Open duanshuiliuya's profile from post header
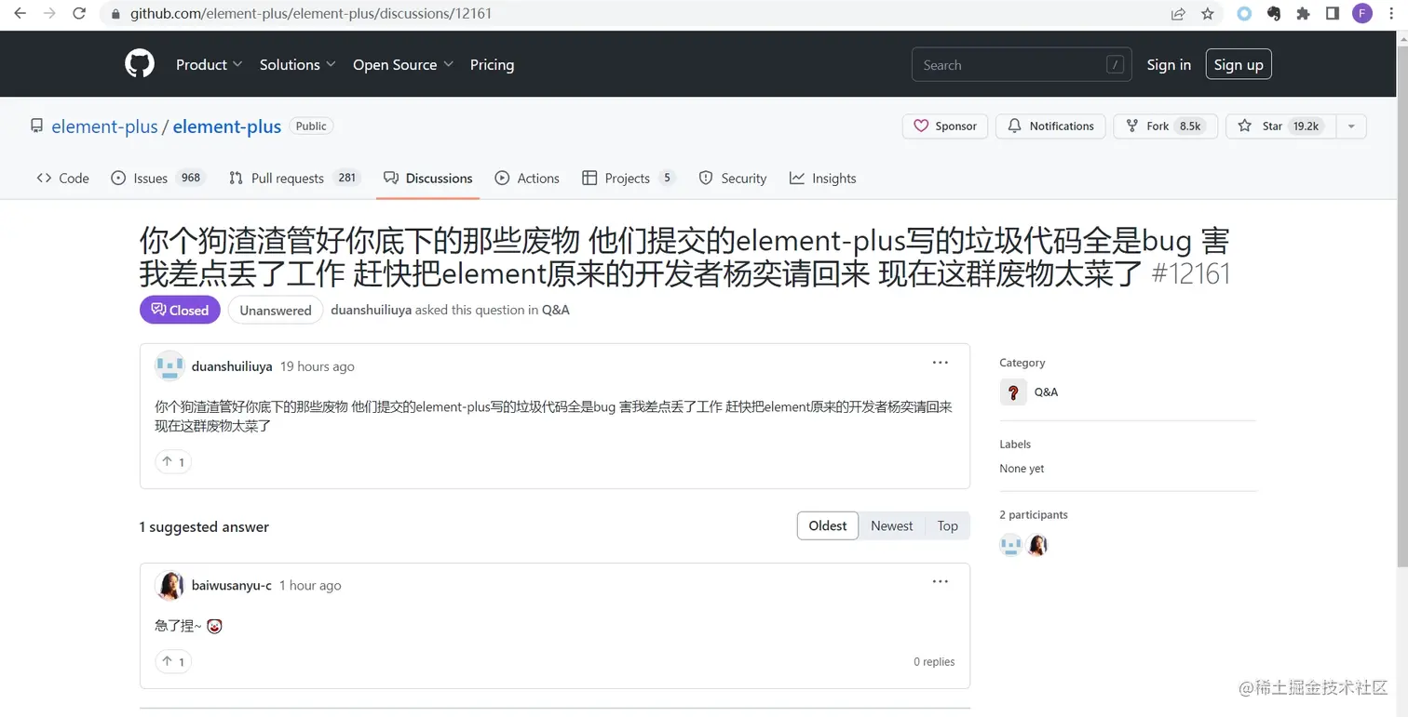1408x717 pixels. pyautogui.click(x=232, y=366)
